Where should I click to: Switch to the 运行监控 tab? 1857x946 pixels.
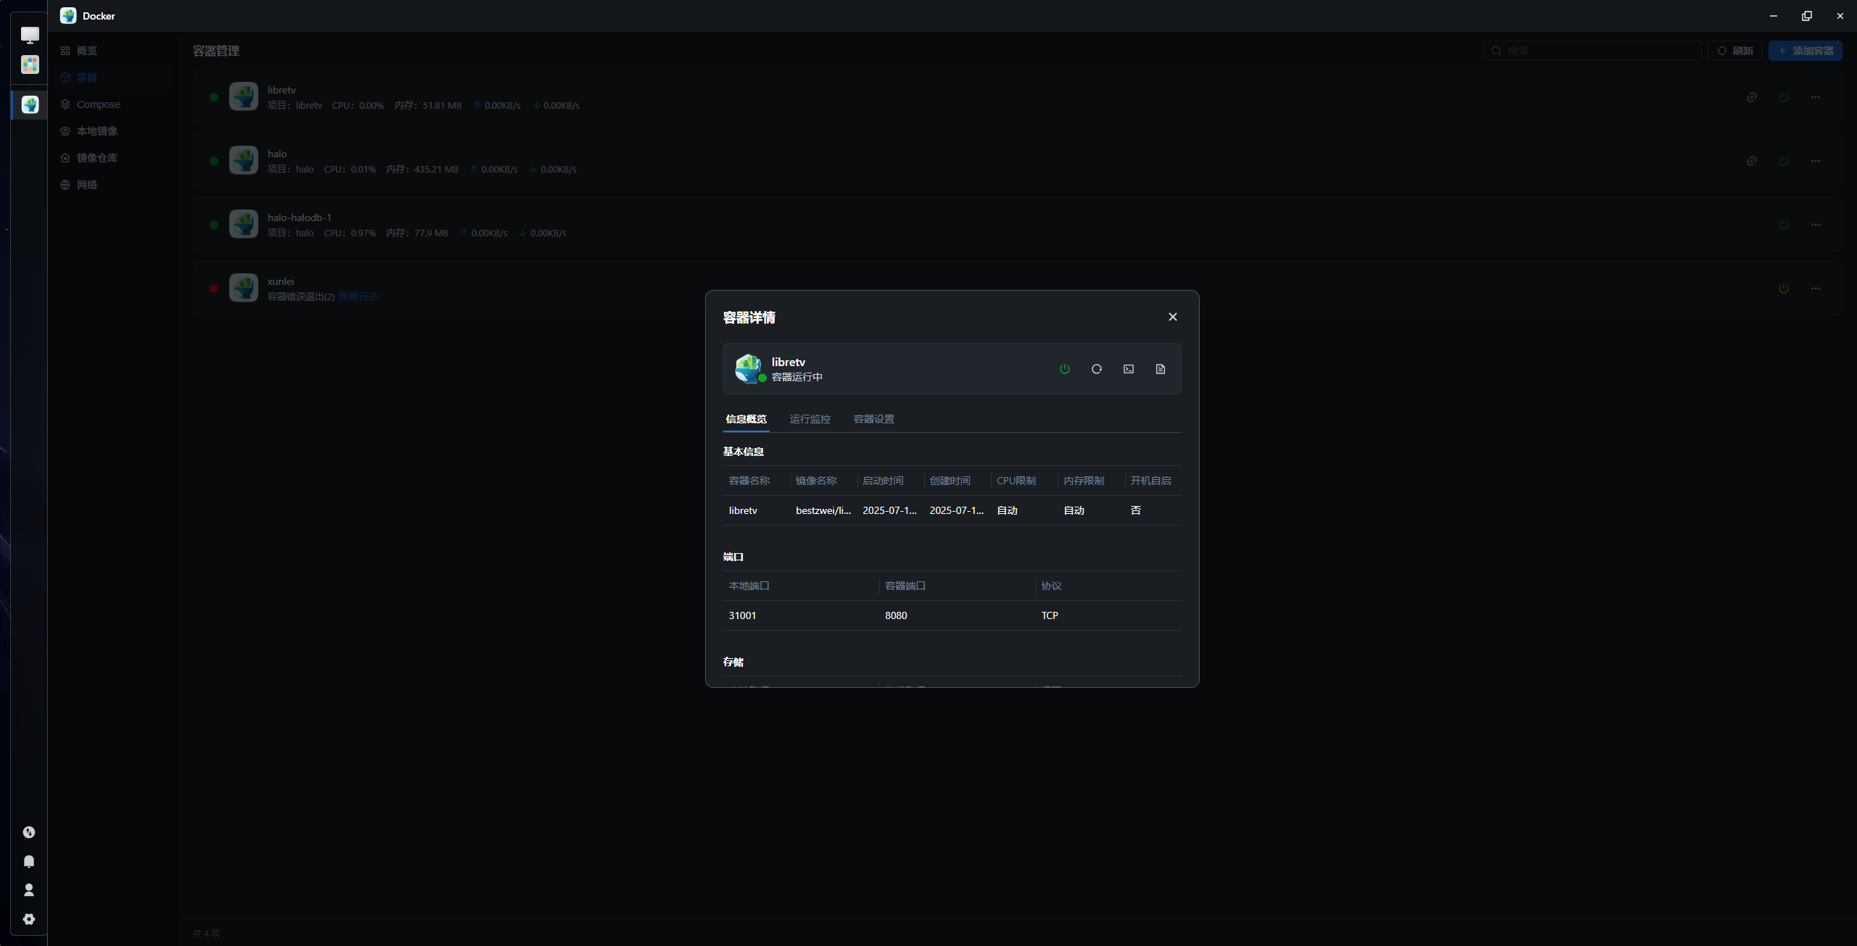click(x=810, y=419)
